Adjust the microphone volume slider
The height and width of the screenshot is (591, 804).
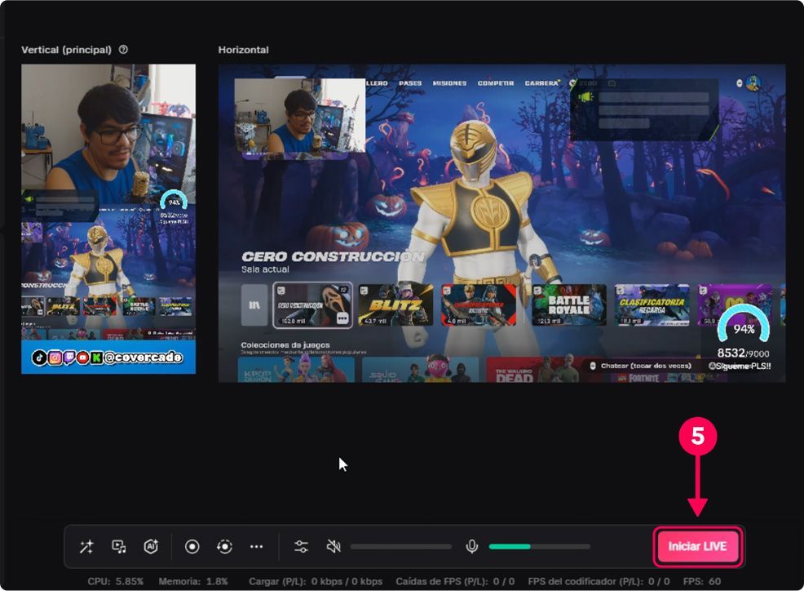click(540, 547)
